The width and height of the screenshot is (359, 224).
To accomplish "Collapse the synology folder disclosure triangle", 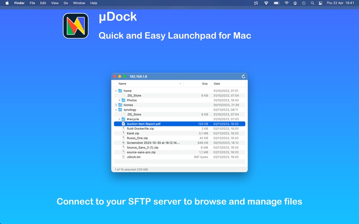I will [x=116, y=109].
